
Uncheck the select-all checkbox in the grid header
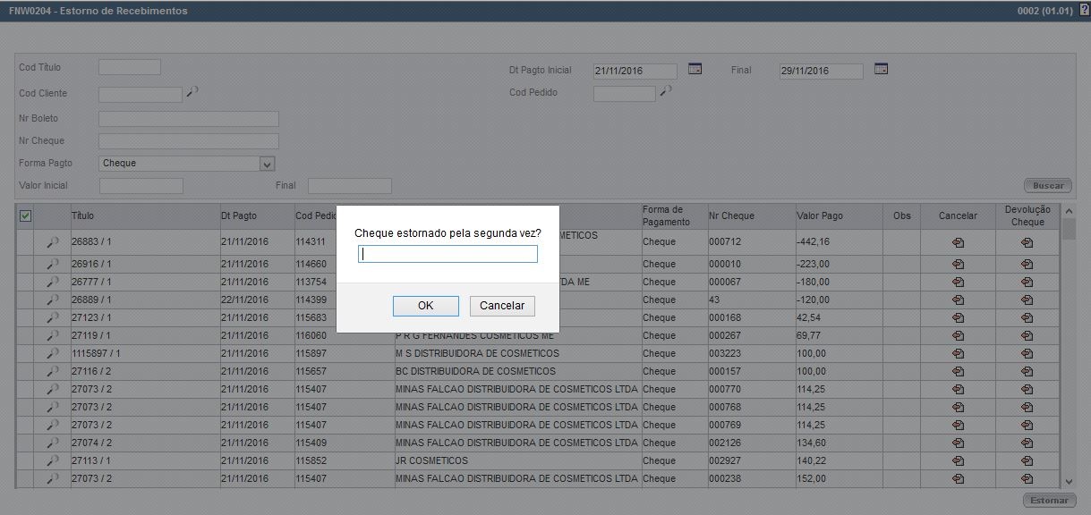[x=25, y=215]
